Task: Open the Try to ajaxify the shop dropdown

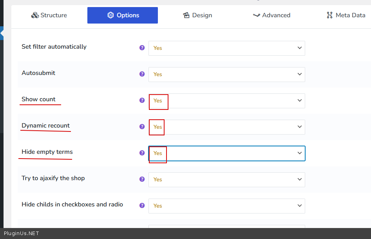Action: (x=226, y=180)
